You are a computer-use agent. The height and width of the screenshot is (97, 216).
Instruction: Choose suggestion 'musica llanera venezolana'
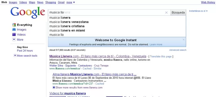(x=117, y=22)
